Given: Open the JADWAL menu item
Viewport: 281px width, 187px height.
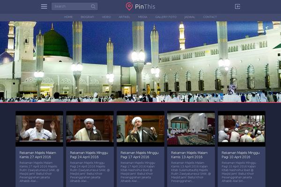Looking at the screenshot, I should 190,17.
